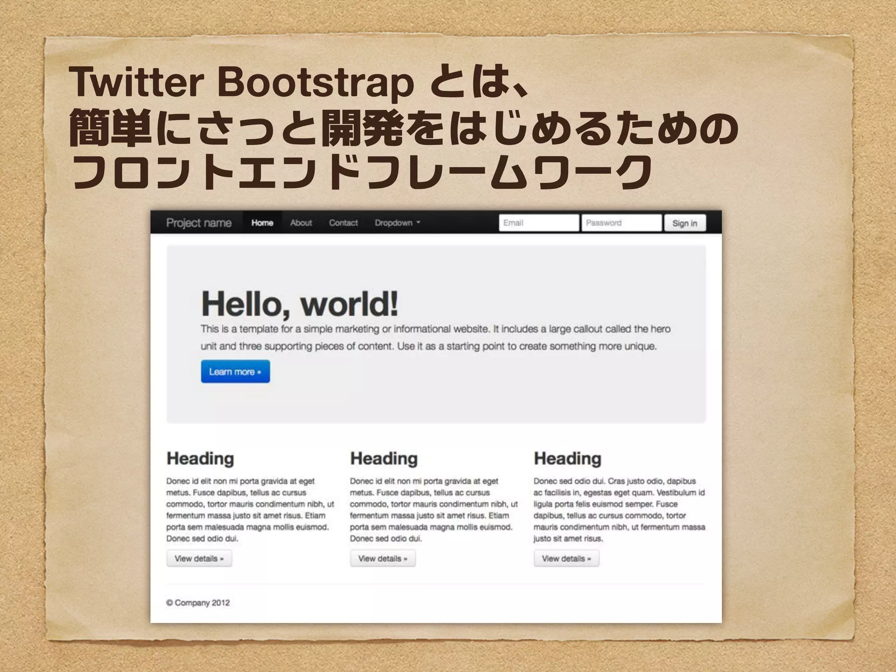Click the title line starting '簡単にさっと'
This screenshot has height=672, width=896.
point(404,128)
